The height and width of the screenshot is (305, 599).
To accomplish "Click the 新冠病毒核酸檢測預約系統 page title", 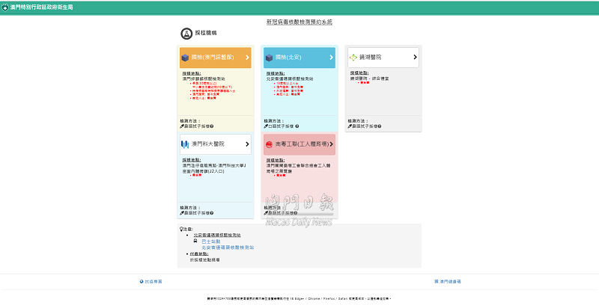I will tap(299, 22).
